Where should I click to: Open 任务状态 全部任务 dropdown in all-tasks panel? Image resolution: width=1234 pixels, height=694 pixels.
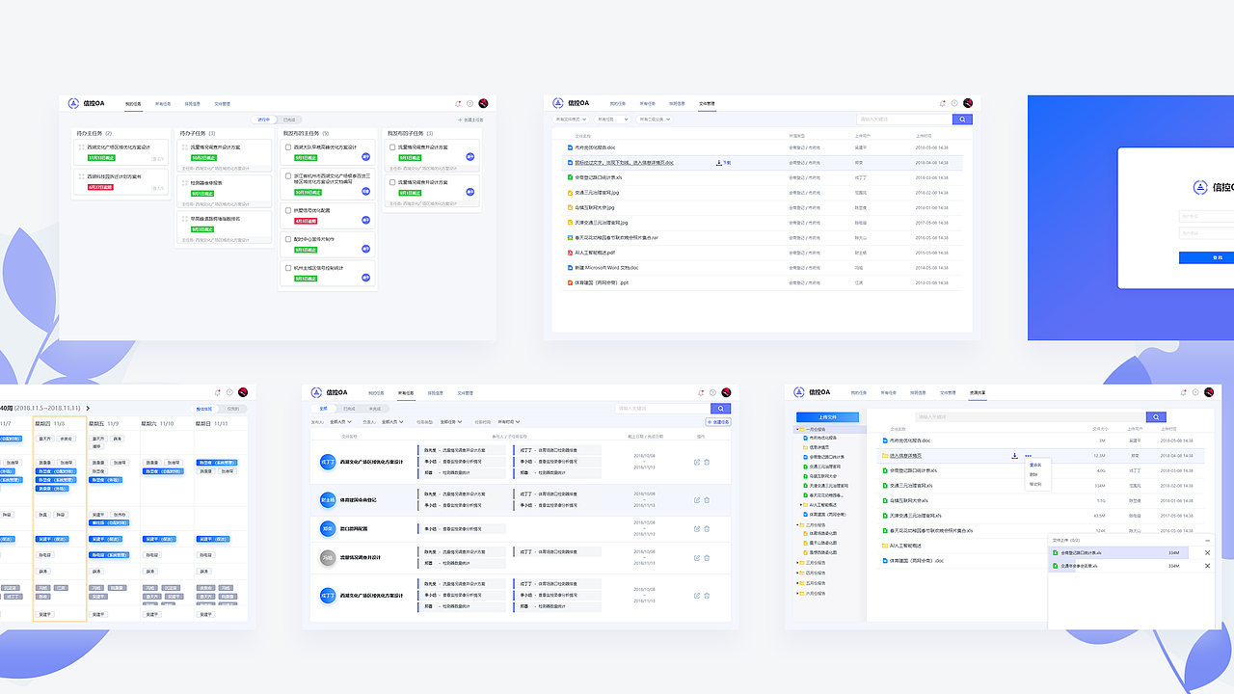pos(451,421)
